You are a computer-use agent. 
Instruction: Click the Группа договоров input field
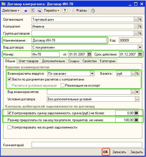click(83, 33)
